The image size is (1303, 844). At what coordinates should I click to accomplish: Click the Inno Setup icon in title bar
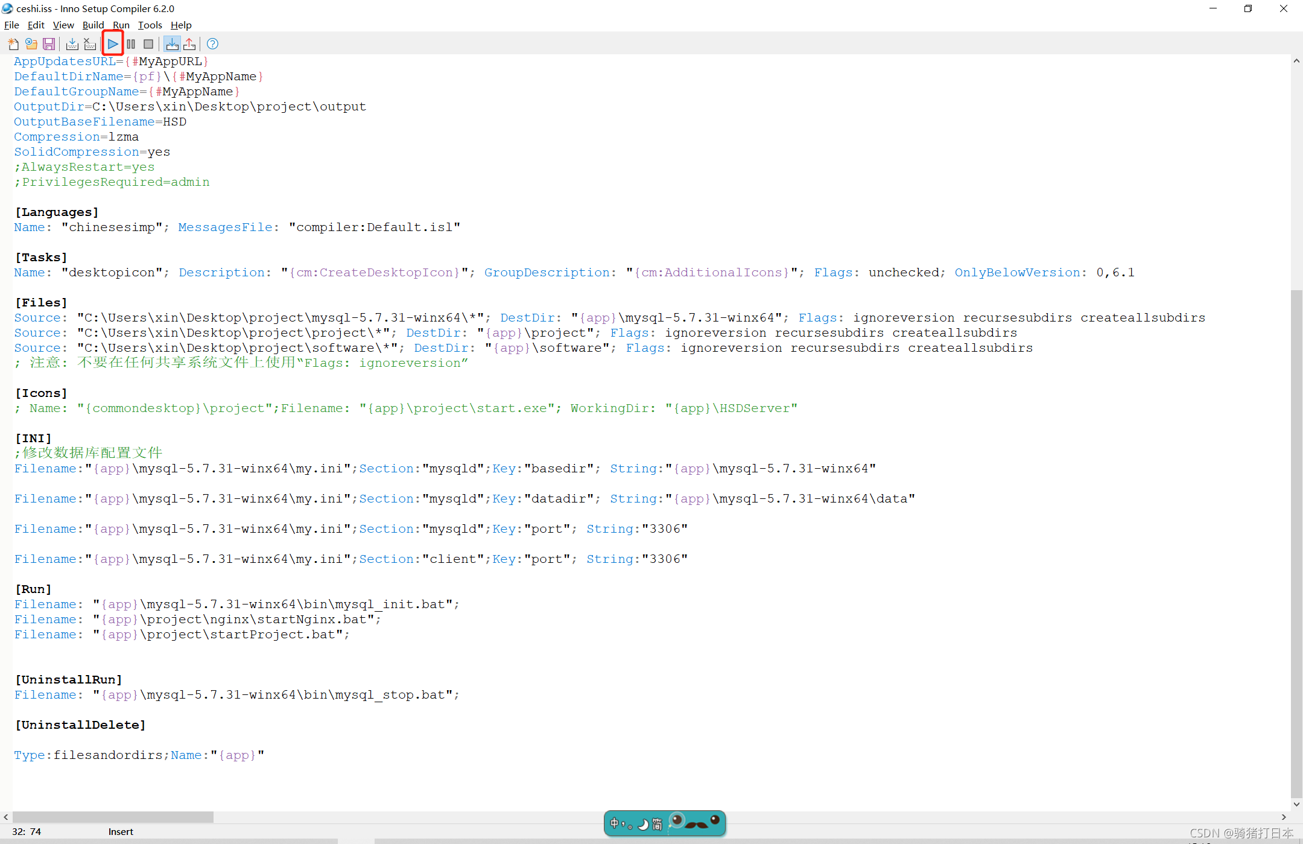[x=7, y=8]
